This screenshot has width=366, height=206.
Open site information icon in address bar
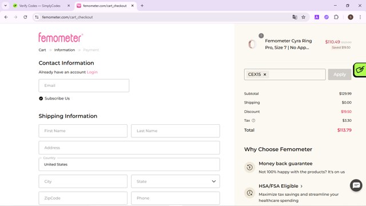coord(37,17)
